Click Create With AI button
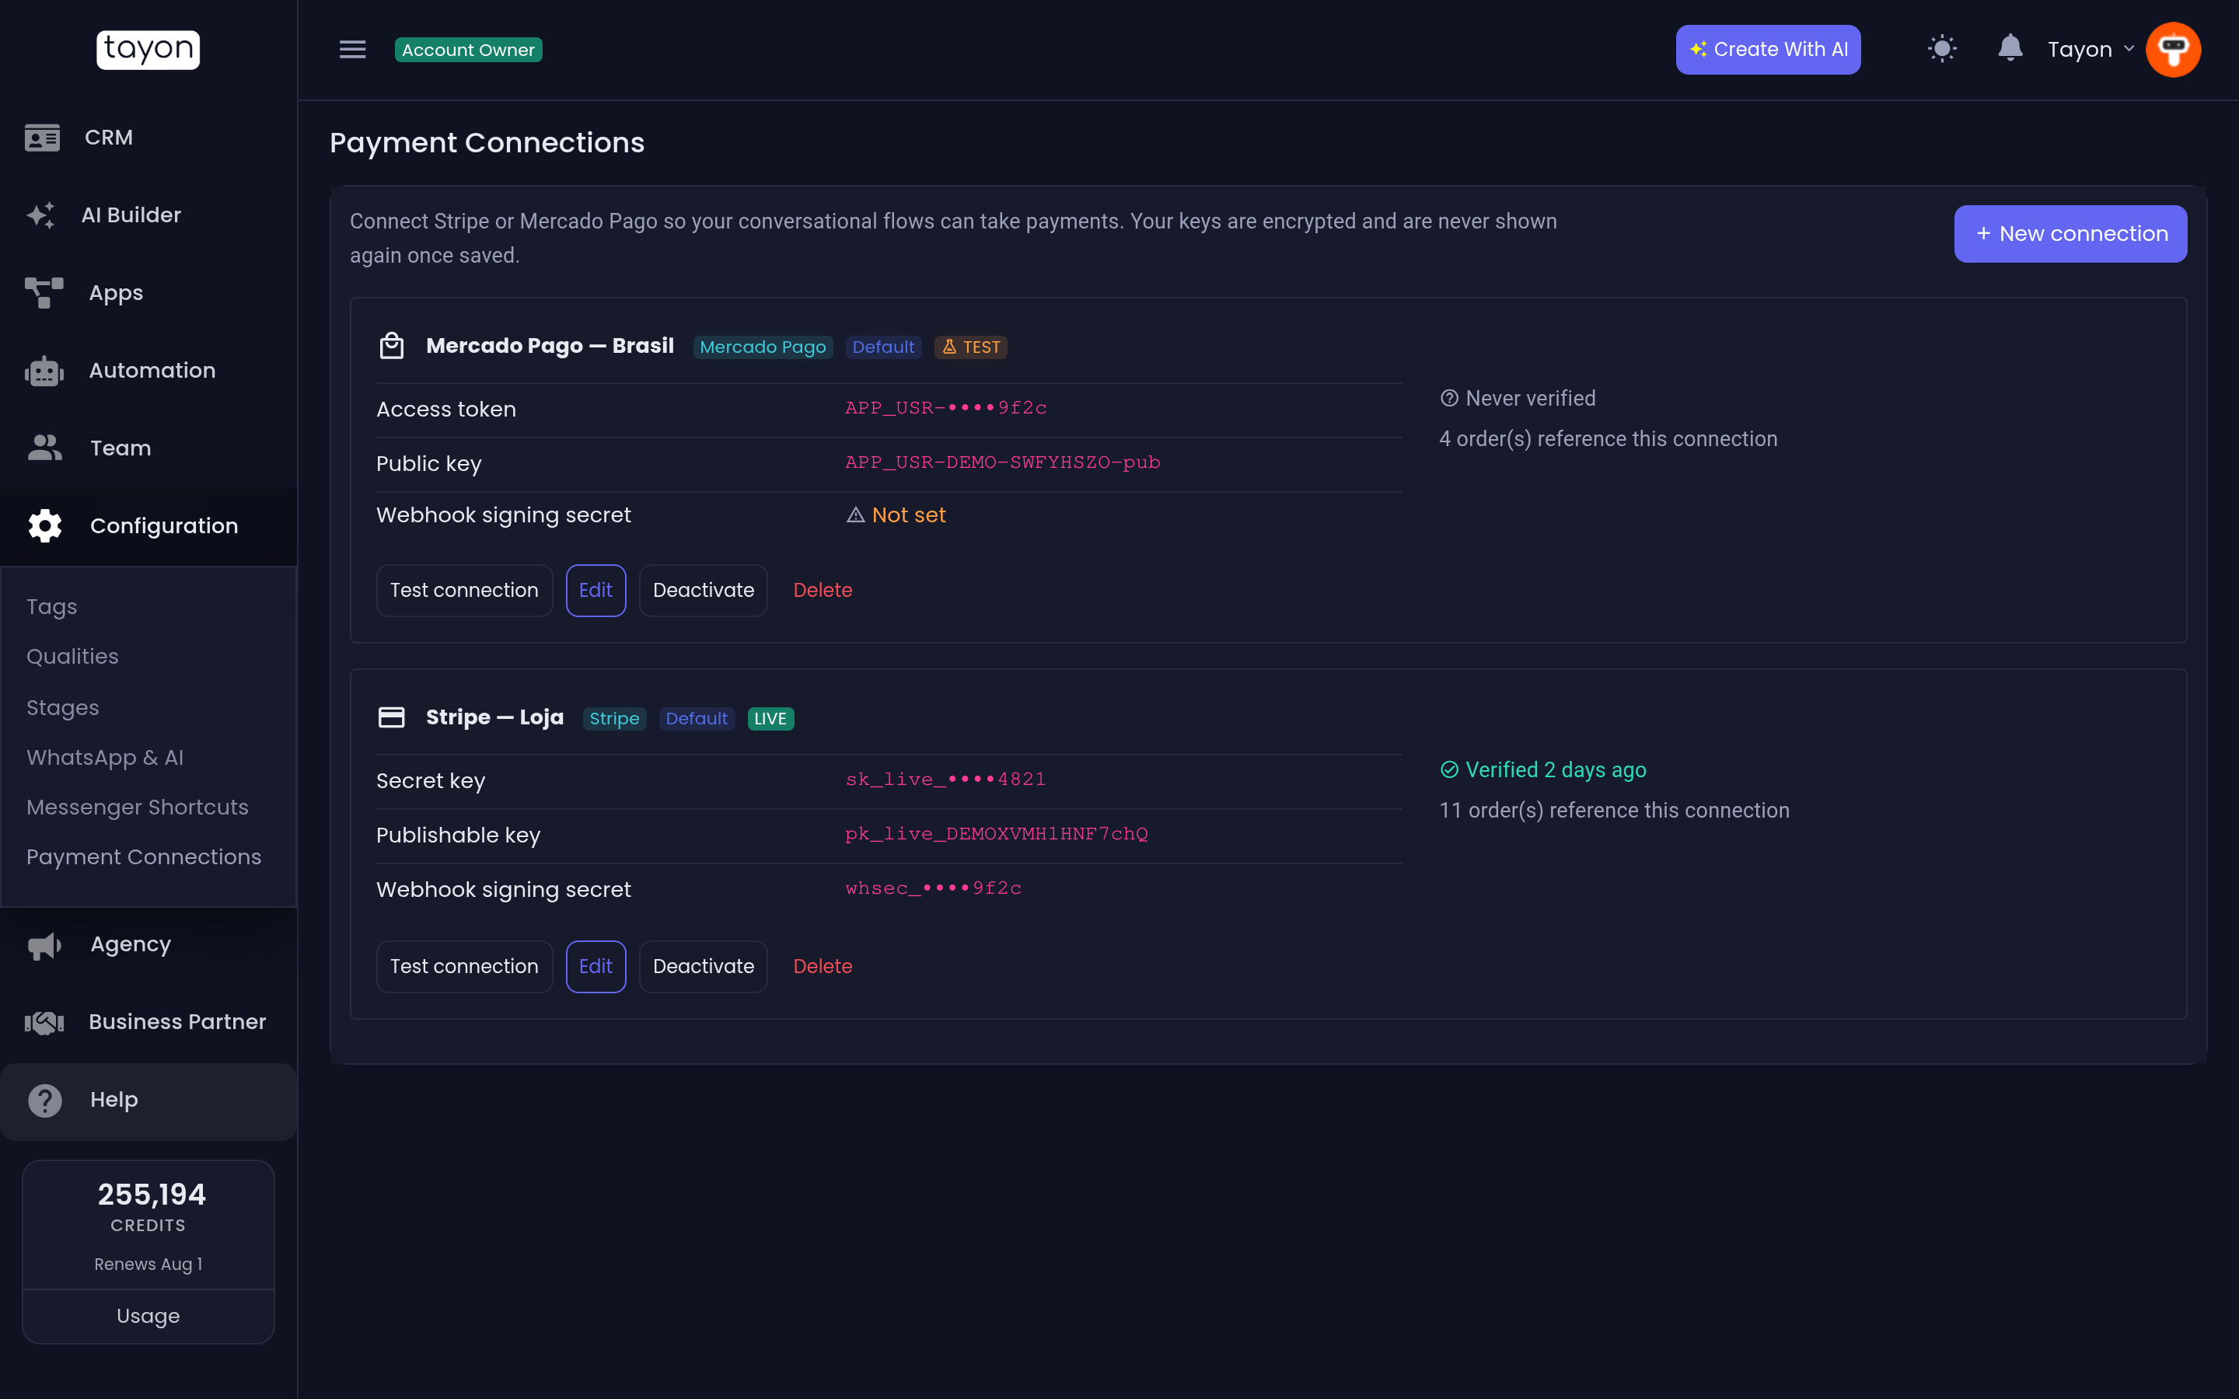The height and width of the screenshot is (1399, 2239). click(x=1768, y=49)
